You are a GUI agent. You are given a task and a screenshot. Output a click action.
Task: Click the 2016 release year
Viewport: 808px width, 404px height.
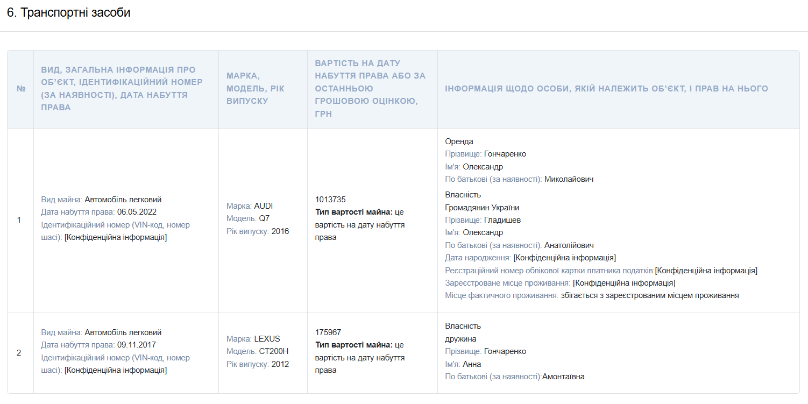pos(280,231)
